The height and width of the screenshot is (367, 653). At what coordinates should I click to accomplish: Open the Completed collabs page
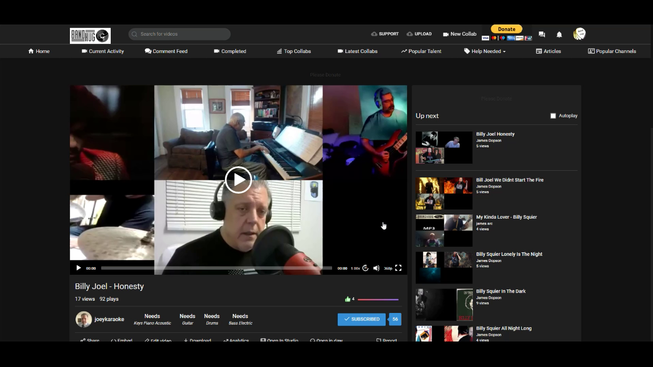point(230,51)
